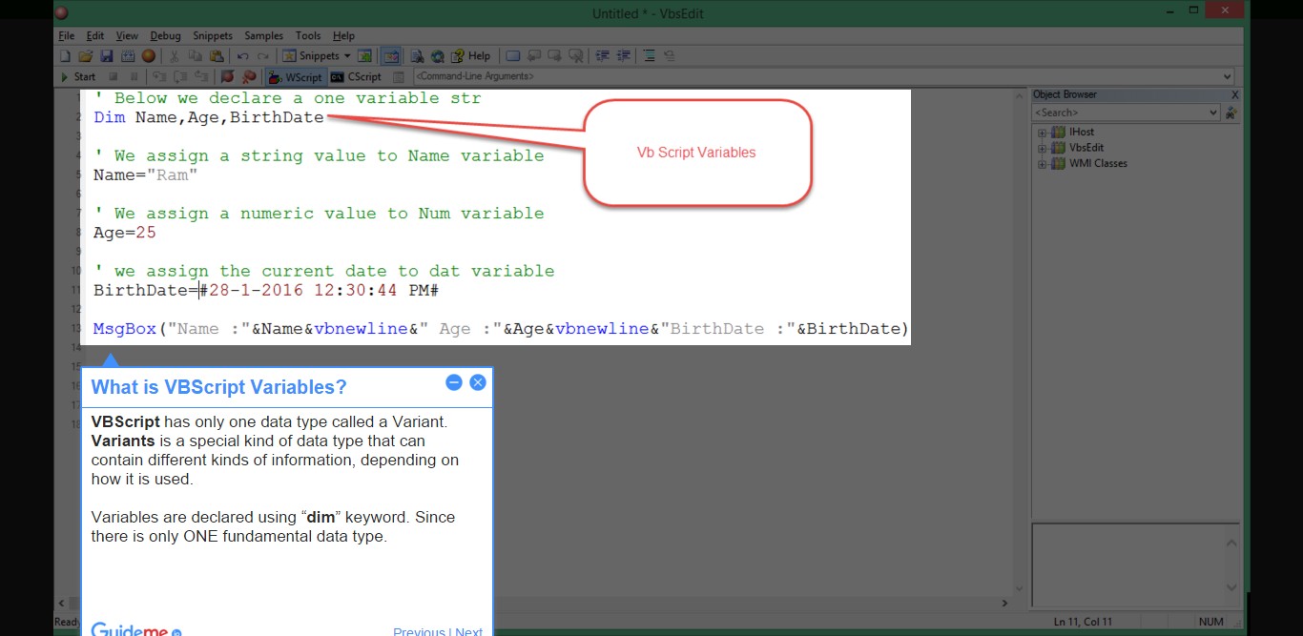The width and height of the screenshot is (1303, 636).
Task: Expand the VbsEdit tree node
Action: click(x=1043, y=148)
